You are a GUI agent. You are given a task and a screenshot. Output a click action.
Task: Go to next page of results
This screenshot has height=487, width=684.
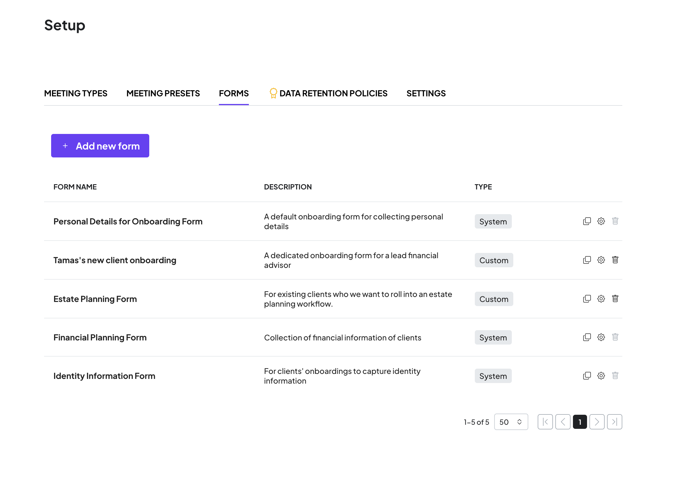pos(597,422)
